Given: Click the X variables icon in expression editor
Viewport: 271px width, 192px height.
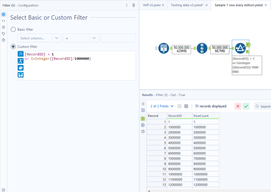Looking at the screenshot, I should point(21,61).
